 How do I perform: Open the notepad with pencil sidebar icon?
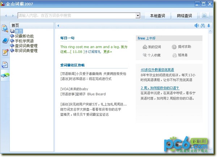5,52
